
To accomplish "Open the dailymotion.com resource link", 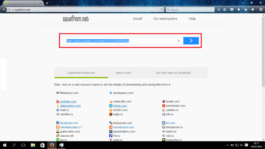I will click(x=70, y=106).
